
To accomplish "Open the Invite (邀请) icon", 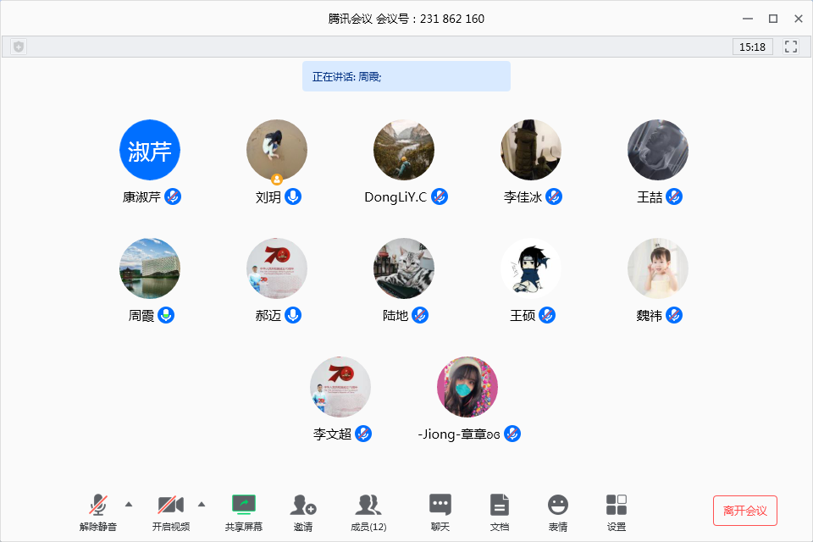I will (x=303, y=506).
